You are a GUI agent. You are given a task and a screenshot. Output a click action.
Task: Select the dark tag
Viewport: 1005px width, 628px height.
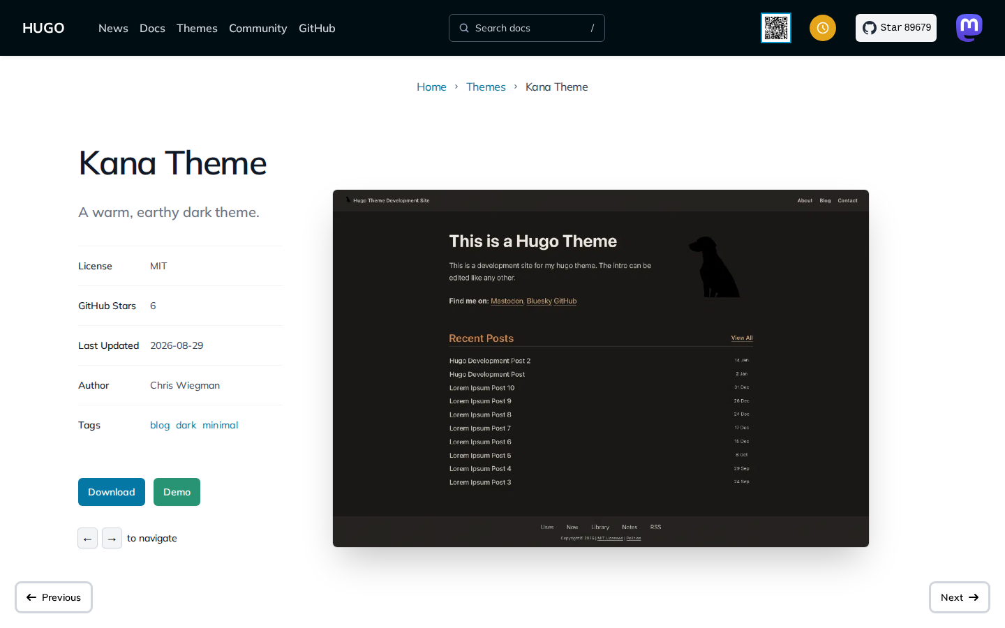point(186,425)
